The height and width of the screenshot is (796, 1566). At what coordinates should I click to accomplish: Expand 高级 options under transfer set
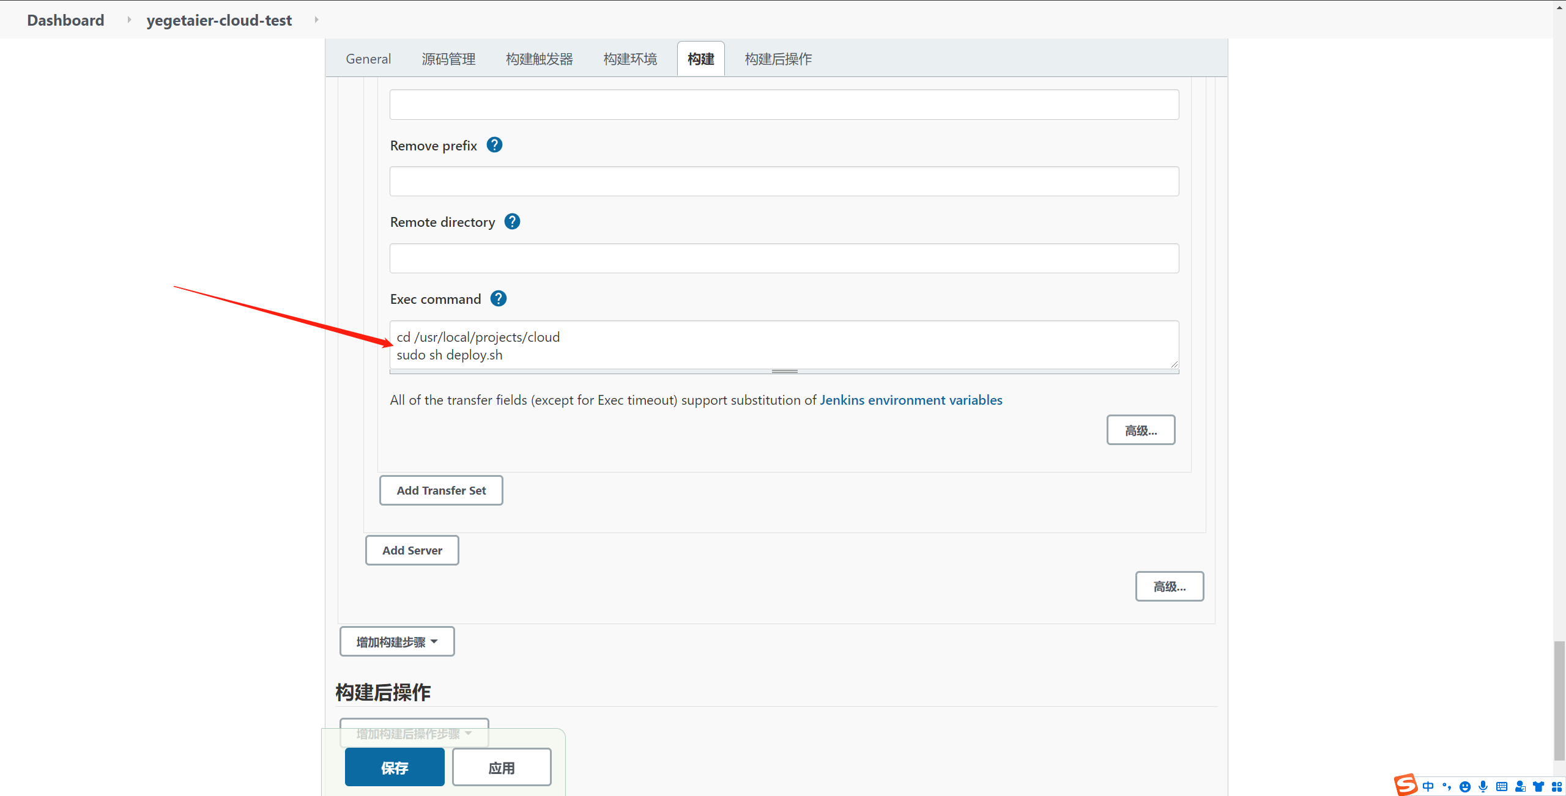[1140, 430]
